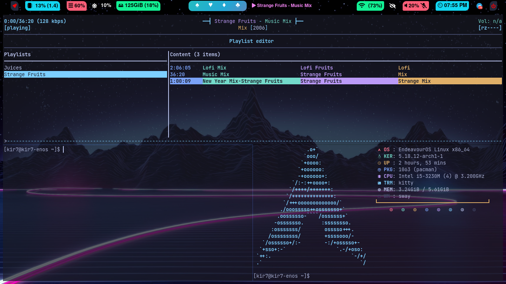Click the 07:55 PM clock module

(452, 6)
